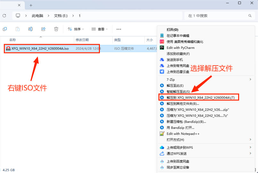
Task: Click the 修改日期 column header
Action: click(x=82, y=40)
